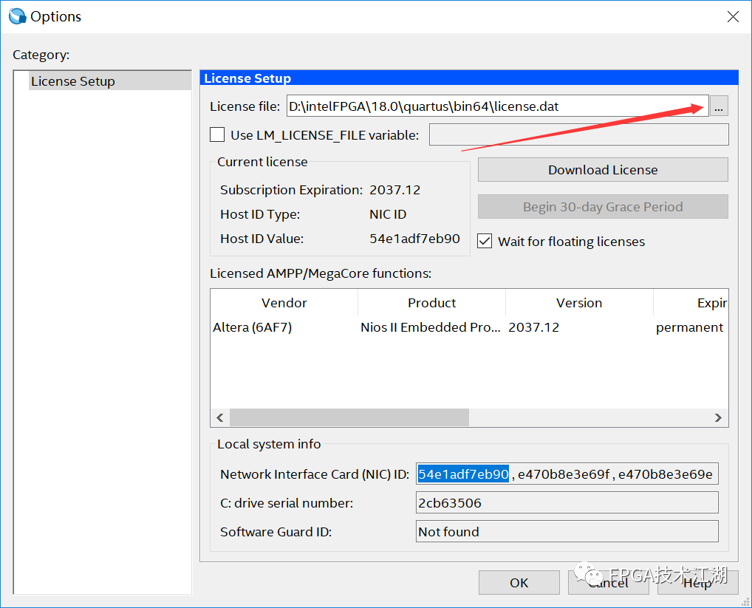This screenshot has width=752, height=608.
Task: Click the Host ID Value: label
Action: (262, 239)
